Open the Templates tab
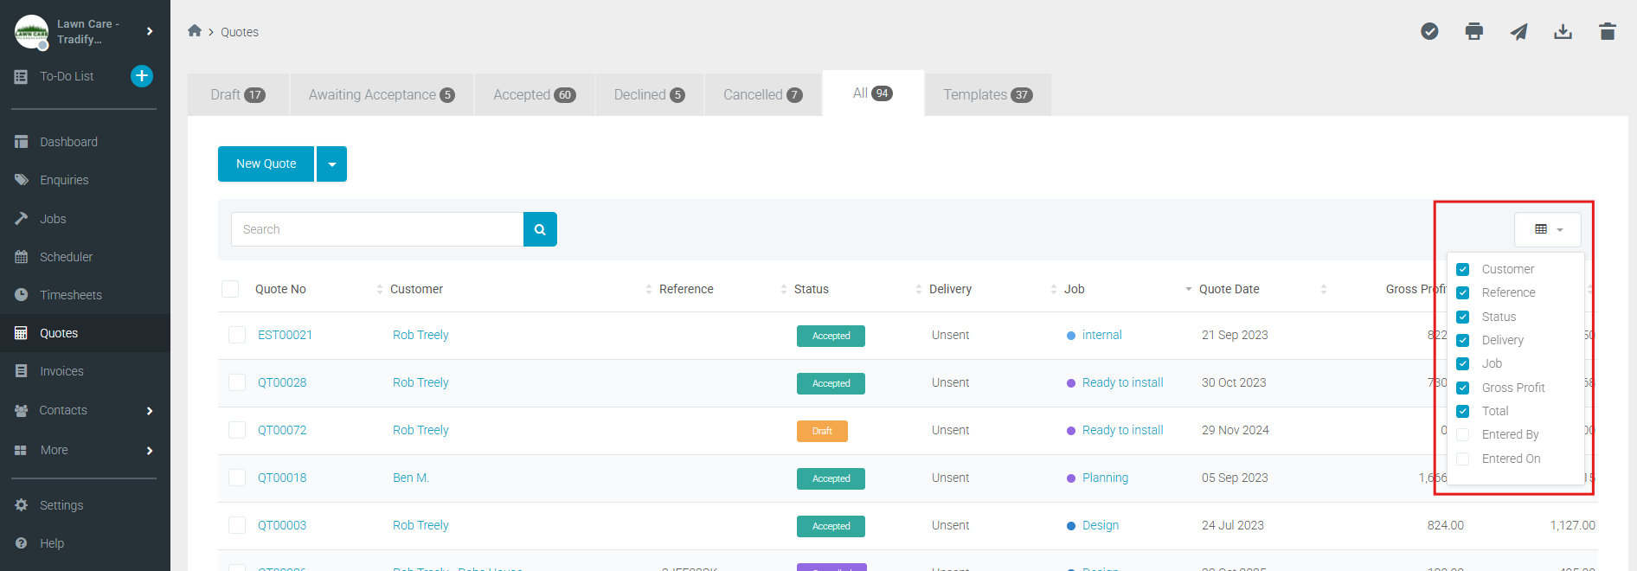The image size is (1637, 571). [987, 95]
